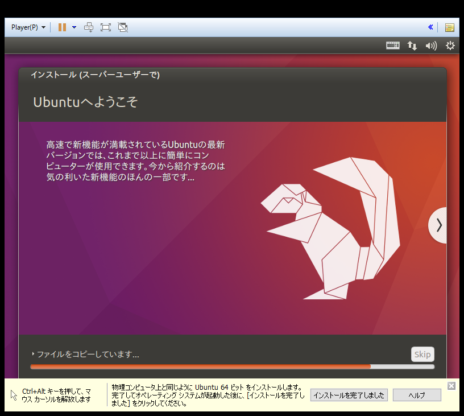The height and width of the screenshot is (416, 464).
Task: Click the installation progress bar
Action: coord(233,366)
